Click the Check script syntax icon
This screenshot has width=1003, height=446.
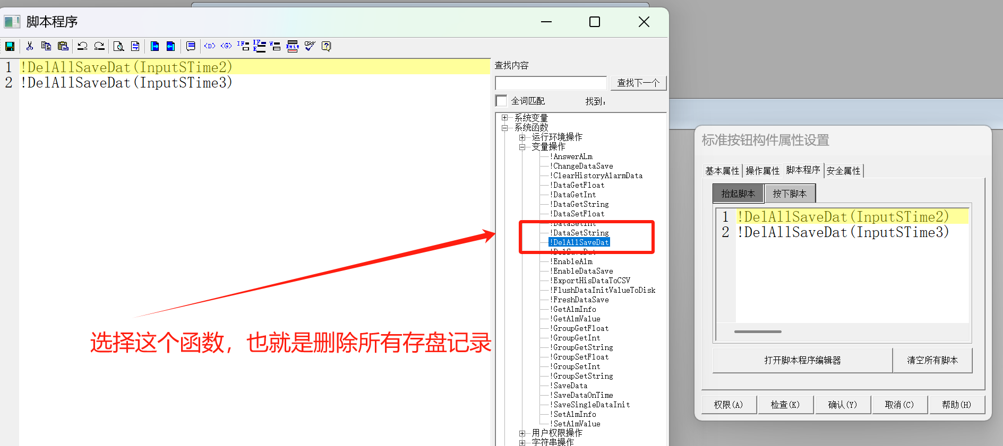[310, 46]
